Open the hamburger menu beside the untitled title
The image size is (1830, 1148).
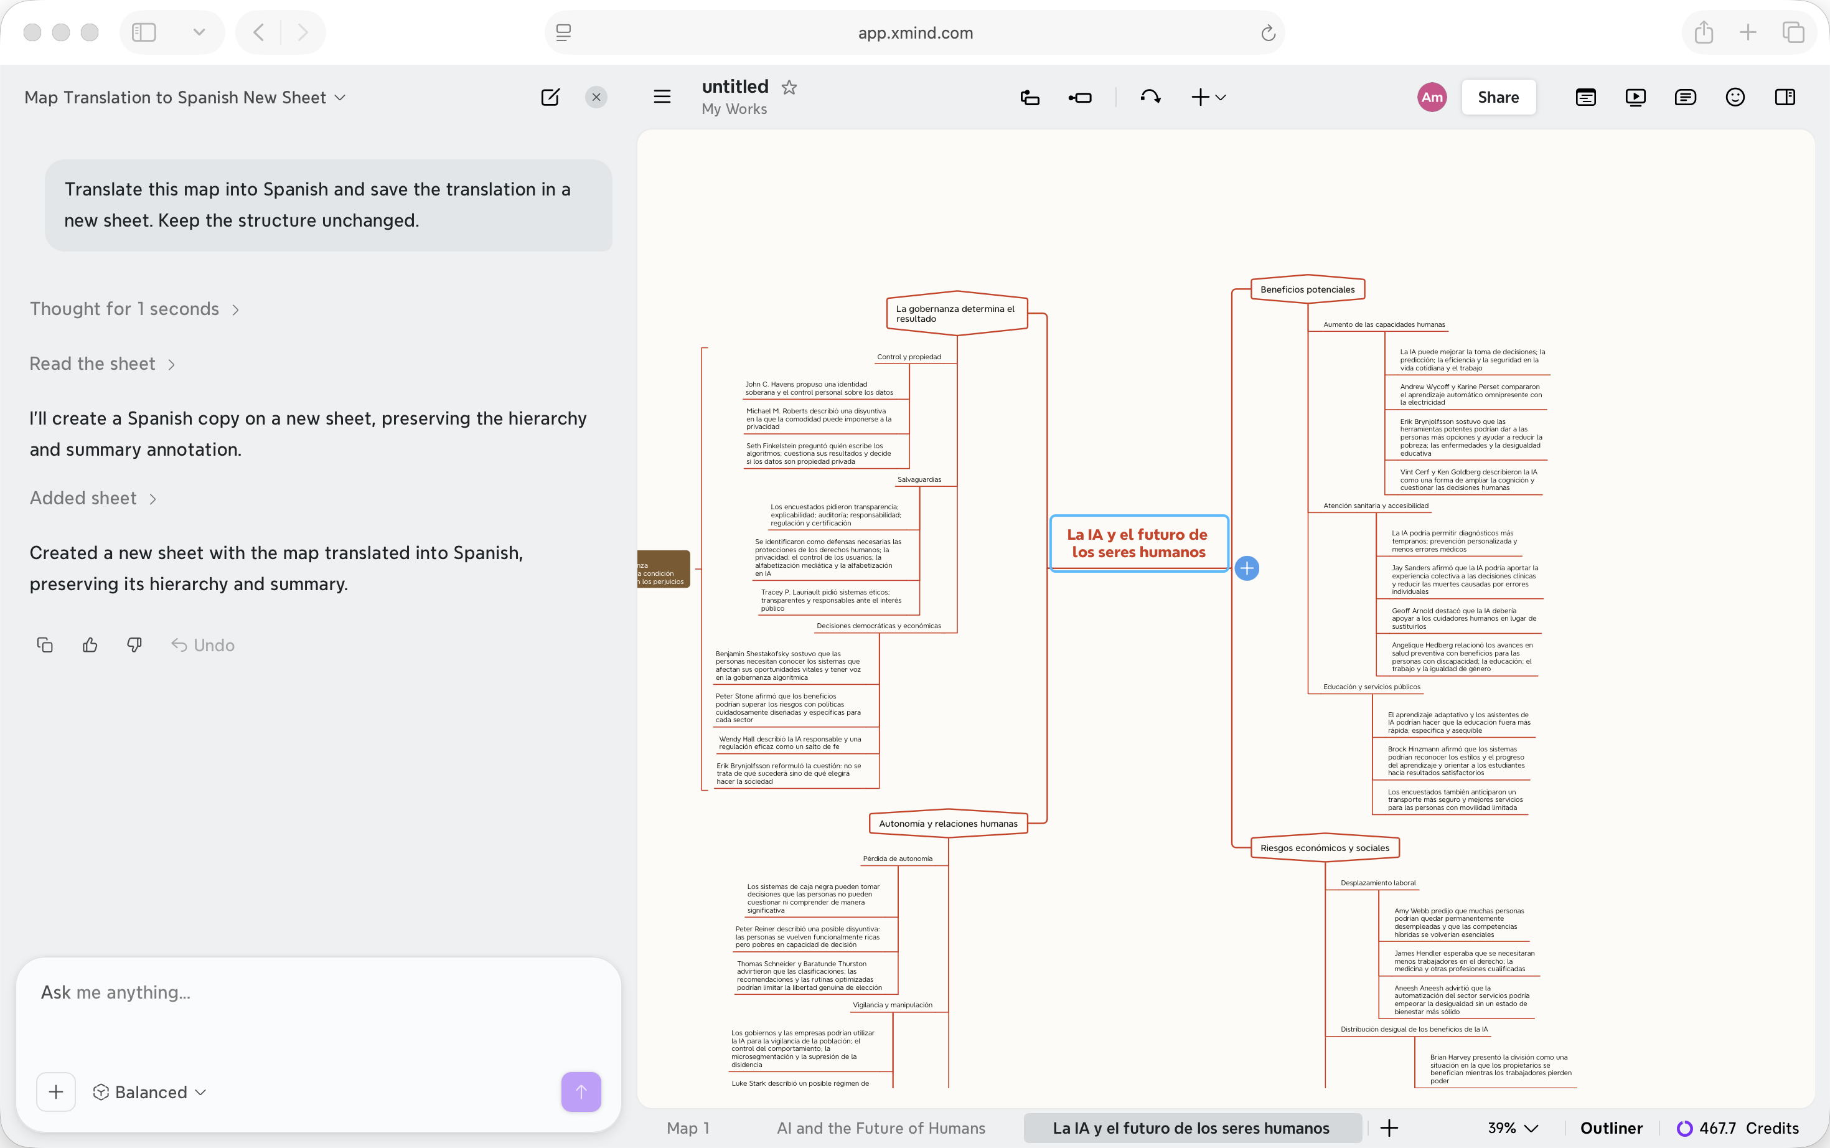pos(662,96)
